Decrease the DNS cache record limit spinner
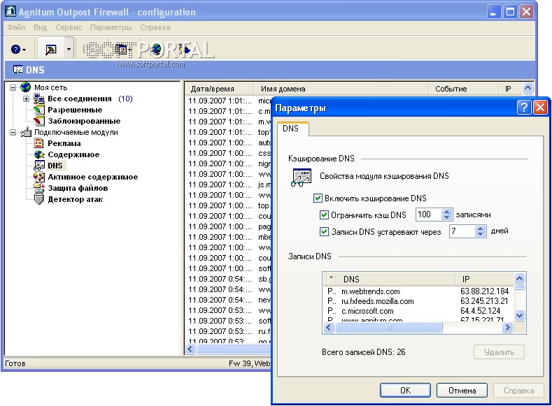Viewport: 552px width, 406px height. [x=447, y=217]
